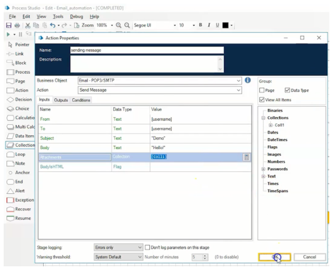
Task: Click the Cancel button
Action: pyautogui.click(x=309, y=257)
